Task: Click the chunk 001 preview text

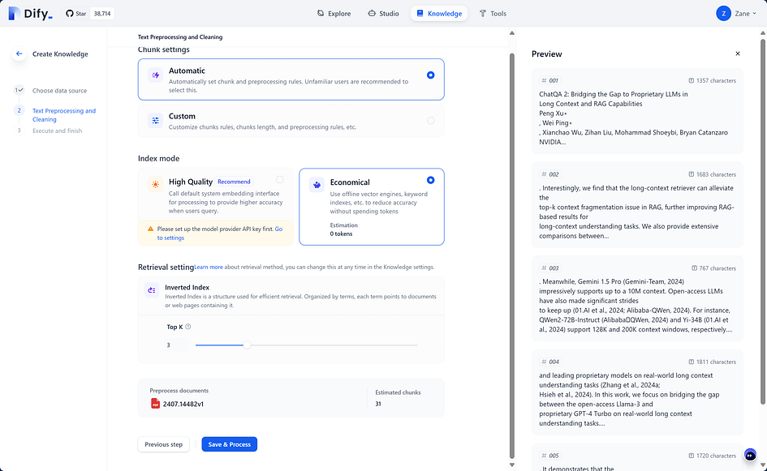Action: point(633,118)
